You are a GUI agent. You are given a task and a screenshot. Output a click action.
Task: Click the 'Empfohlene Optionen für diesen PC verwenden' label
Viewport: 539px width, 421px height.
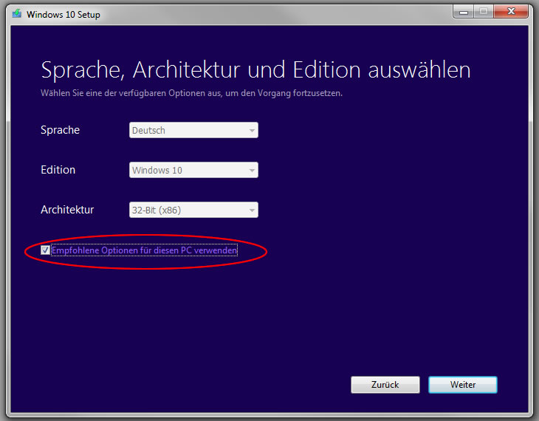click(144, 251)
